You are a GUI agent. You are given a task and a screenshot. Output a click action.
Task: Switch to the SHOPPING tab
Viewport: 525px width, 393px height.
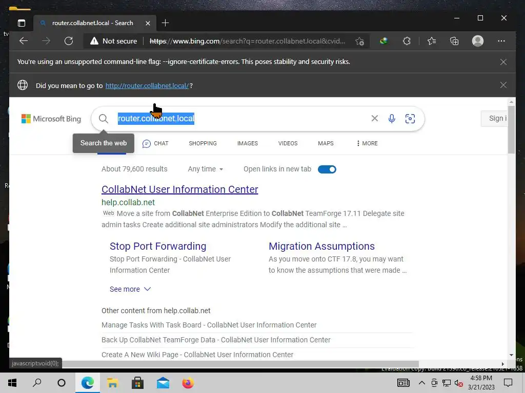point(203,143)
